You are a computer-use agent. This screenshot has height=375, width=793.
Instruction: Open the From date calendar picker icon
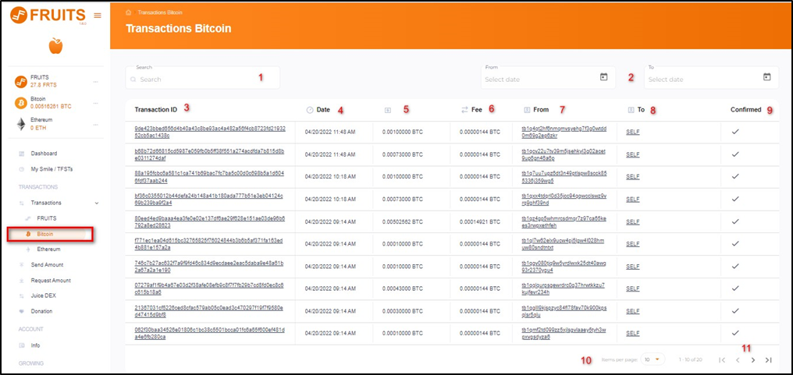pyautogui.click(x=603, y=77)
